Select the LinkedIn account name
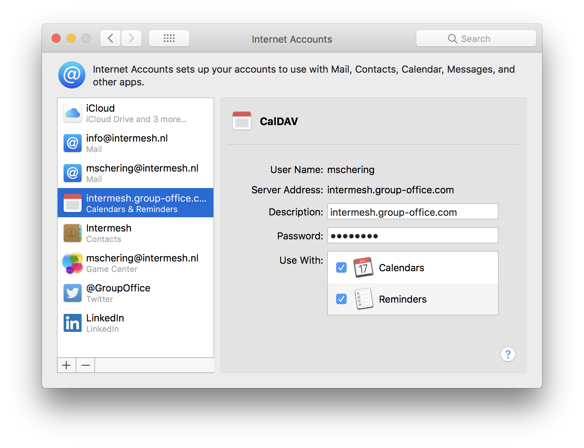 pyautogui.click(x=105, y=318)
